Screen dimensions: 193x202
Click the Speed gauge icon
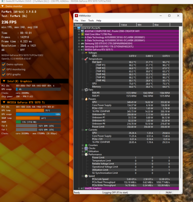pos(86,176)
